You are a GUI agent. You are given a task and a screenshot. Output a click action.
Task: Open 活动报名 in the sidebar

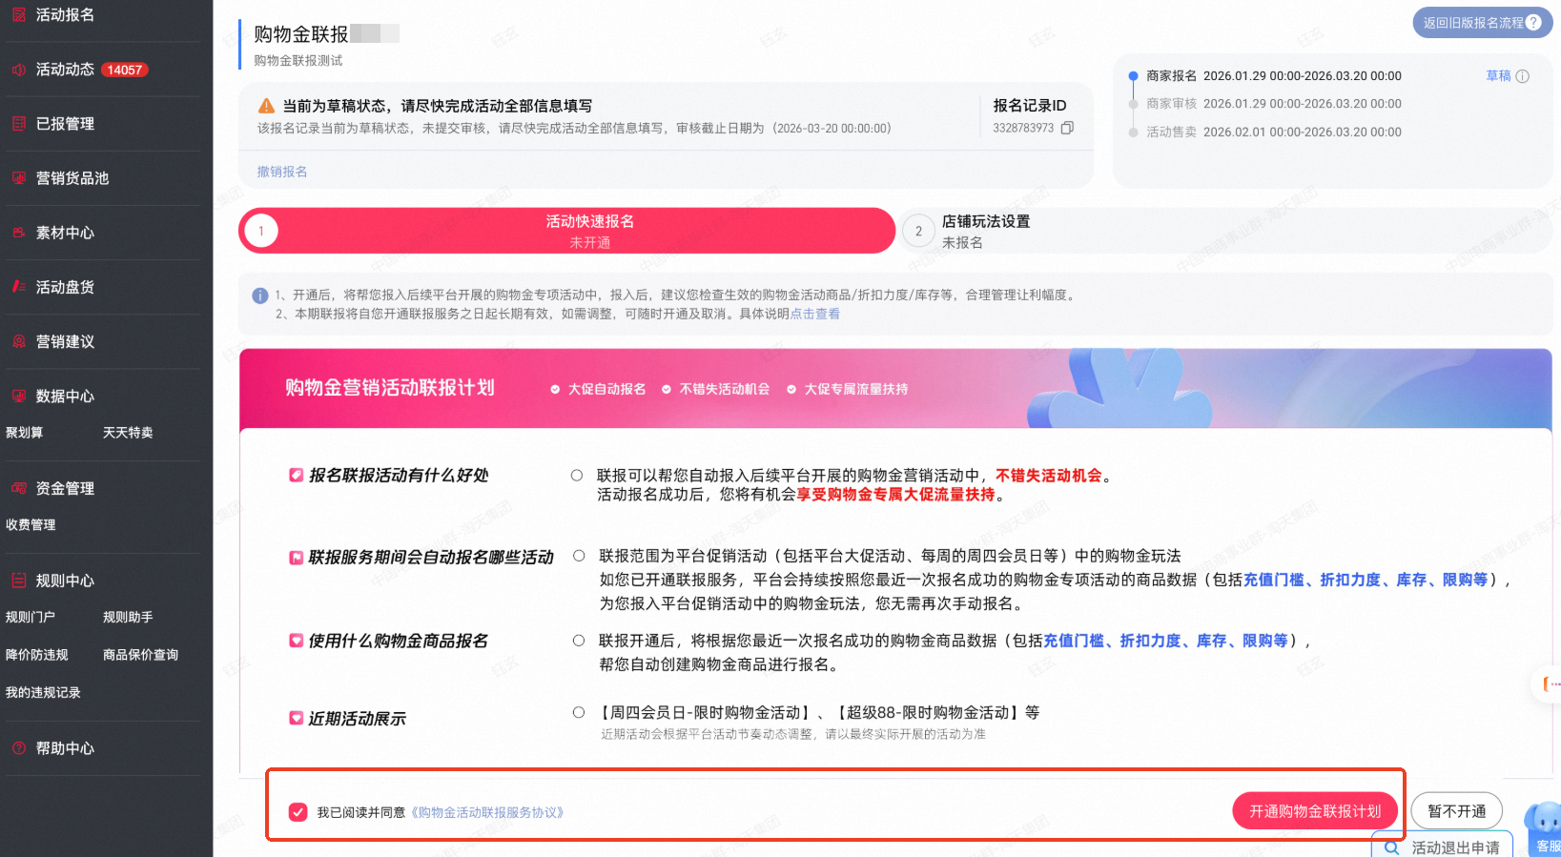[x=65, y=14]
